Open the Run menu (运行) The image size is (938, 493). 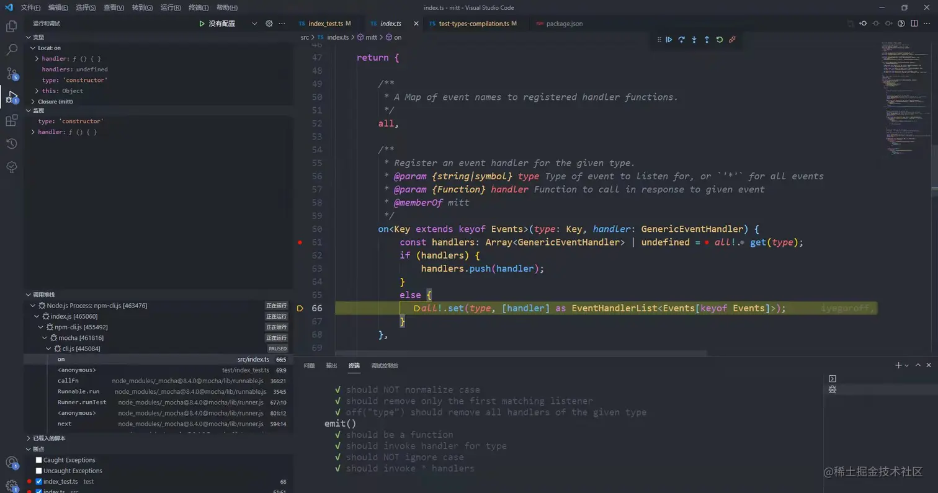[x=171, y=7]
